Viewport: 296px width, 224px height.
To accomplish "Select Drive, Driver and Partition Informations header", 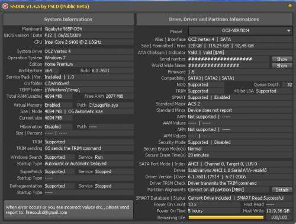I will pos(214,19).
